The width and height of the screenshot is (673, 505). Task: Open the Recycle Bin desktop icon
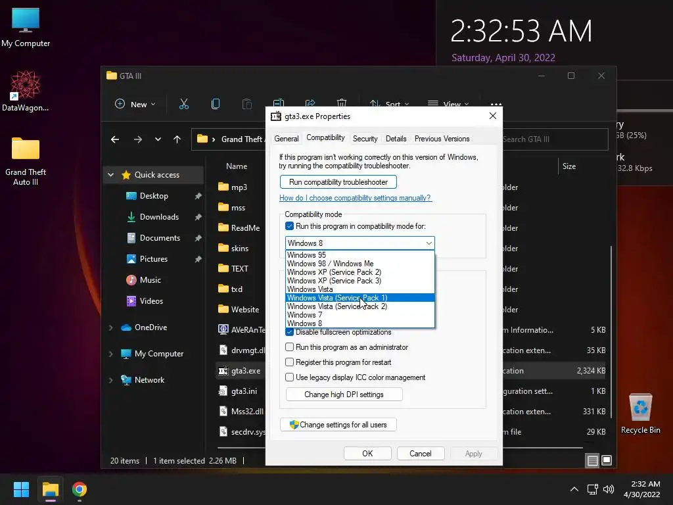640,413
